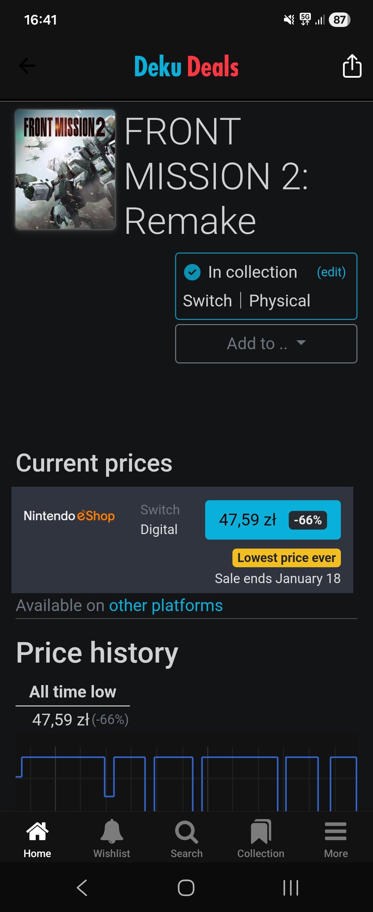Follow the other platforms link
The image size is (373, 912).
pos(166,605)
